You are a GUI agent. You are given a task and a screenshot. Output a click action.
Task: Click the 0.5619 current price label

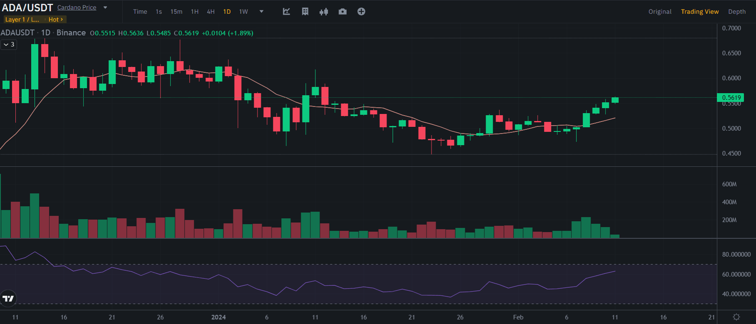click(731, 98)
